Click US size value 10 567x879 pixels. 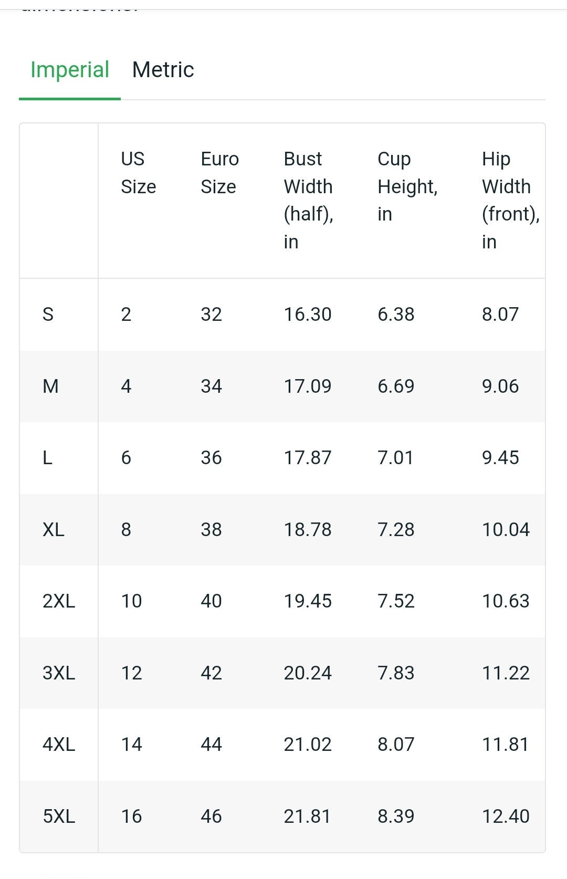131,601
